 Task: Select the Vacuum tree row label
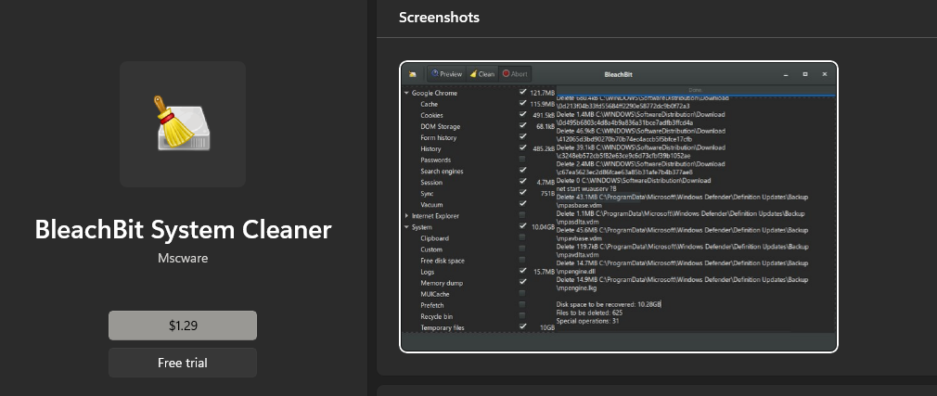431,205
